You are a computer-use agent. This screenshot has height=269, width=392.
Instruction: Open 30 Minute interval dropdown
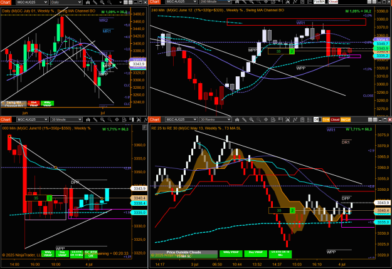(66, 119)
